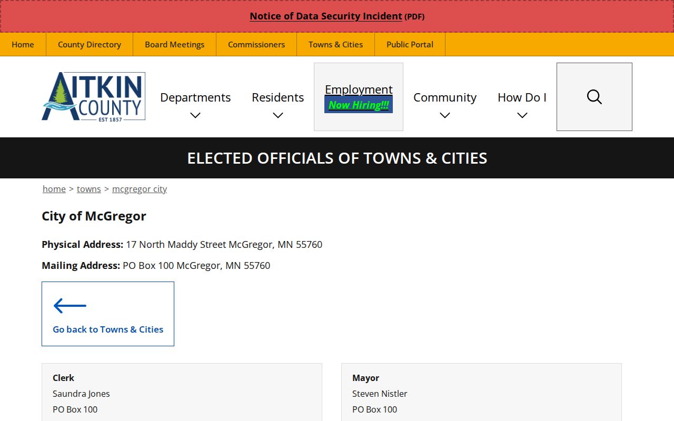Click the towns breadcrumb link

[x=89, y=189]
